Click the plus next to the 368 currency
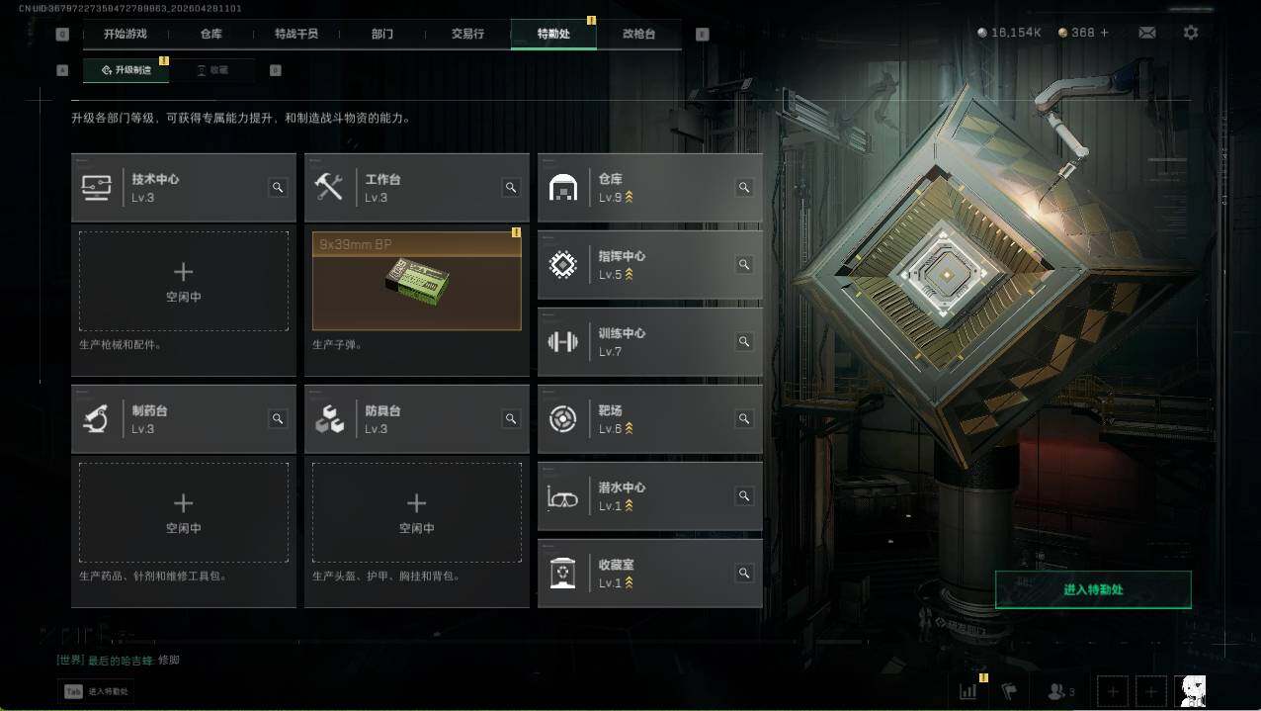The width and height of the screenshot is (1261, 711). click(1105, 33)
